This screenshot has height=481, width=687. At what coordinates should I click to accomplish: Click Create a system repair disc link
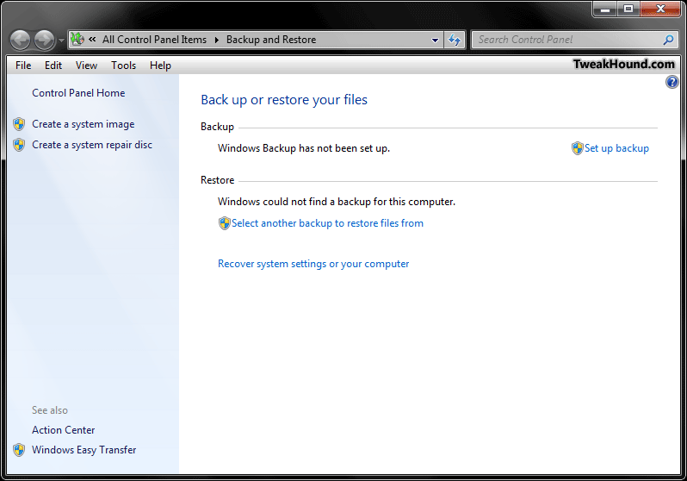(92, 145)
